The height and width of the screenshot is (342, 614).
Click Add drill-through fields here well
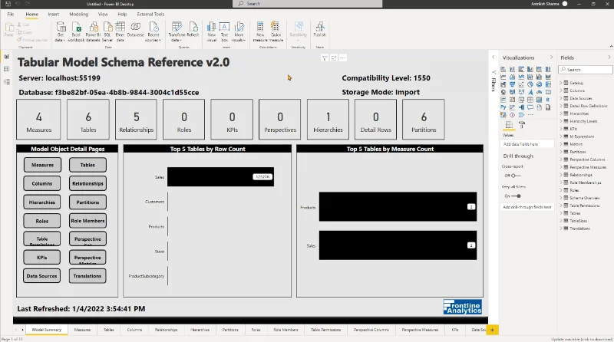[527, 207]
